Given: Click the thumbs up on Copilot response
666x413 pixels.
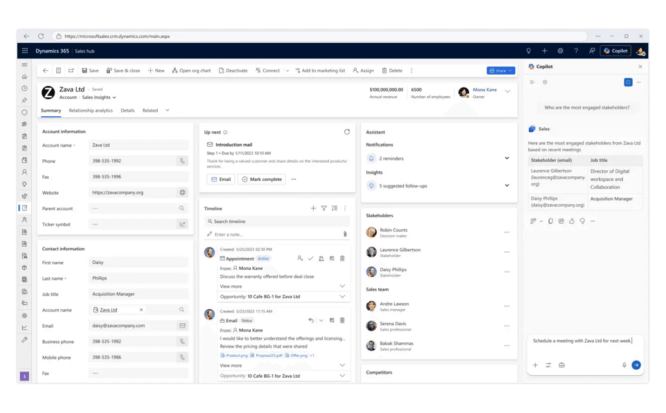Looking at the screenshot, I should [571, 221].
